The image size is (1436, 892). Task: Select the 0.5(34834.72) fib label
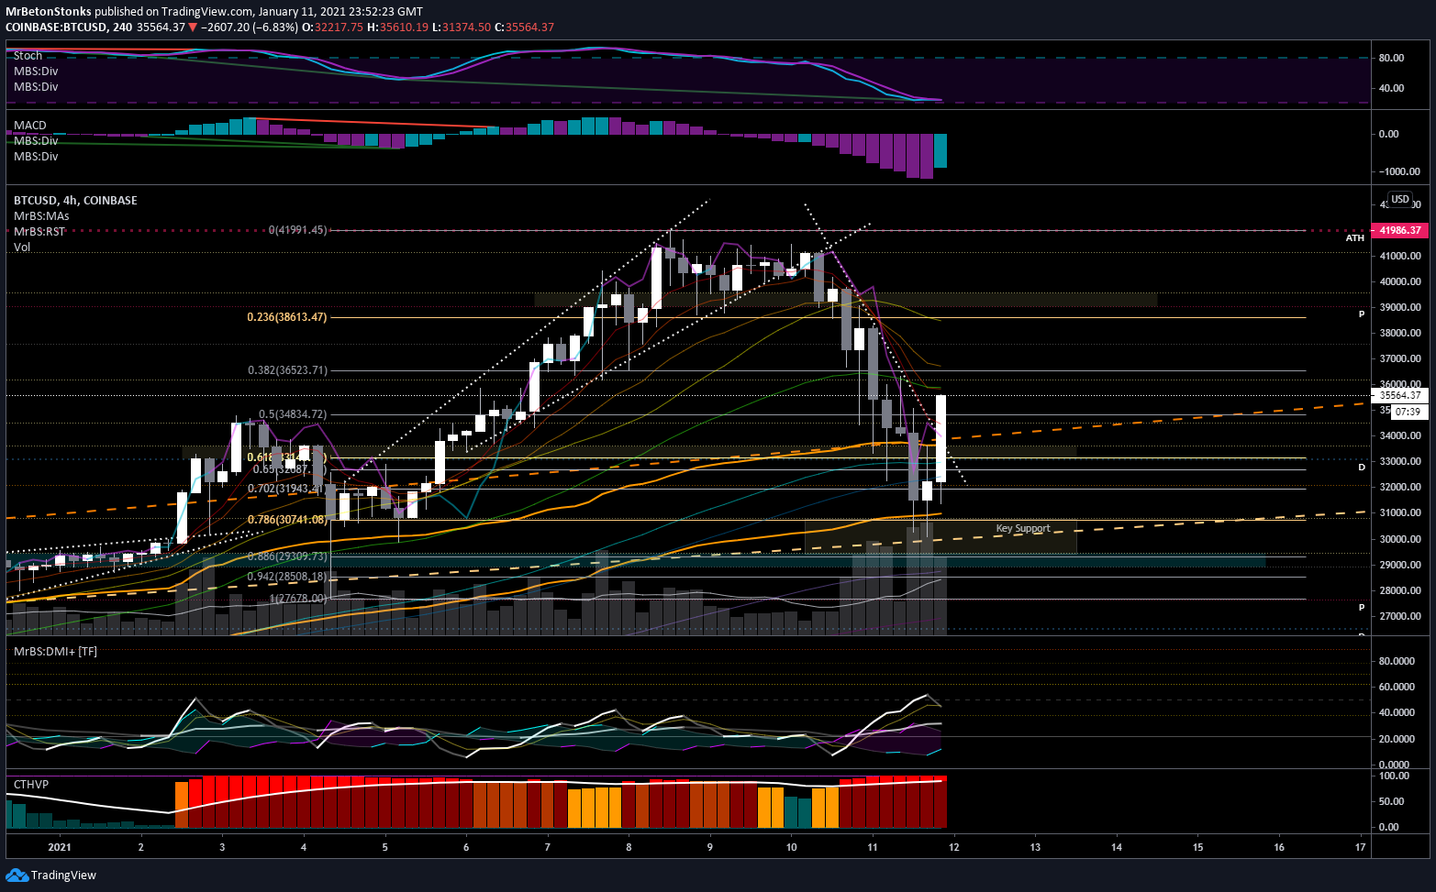pos(293,414)
